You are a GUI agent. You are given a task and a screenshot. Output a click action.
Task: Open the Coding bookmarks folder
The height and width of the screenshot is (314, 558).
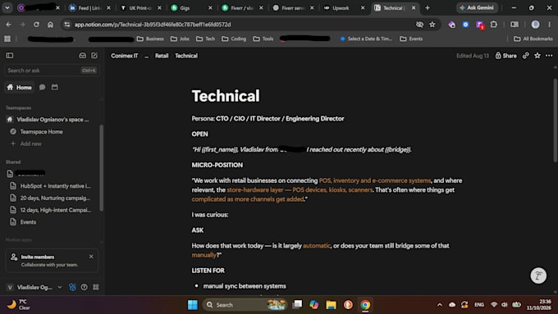[x=234, y=39]
